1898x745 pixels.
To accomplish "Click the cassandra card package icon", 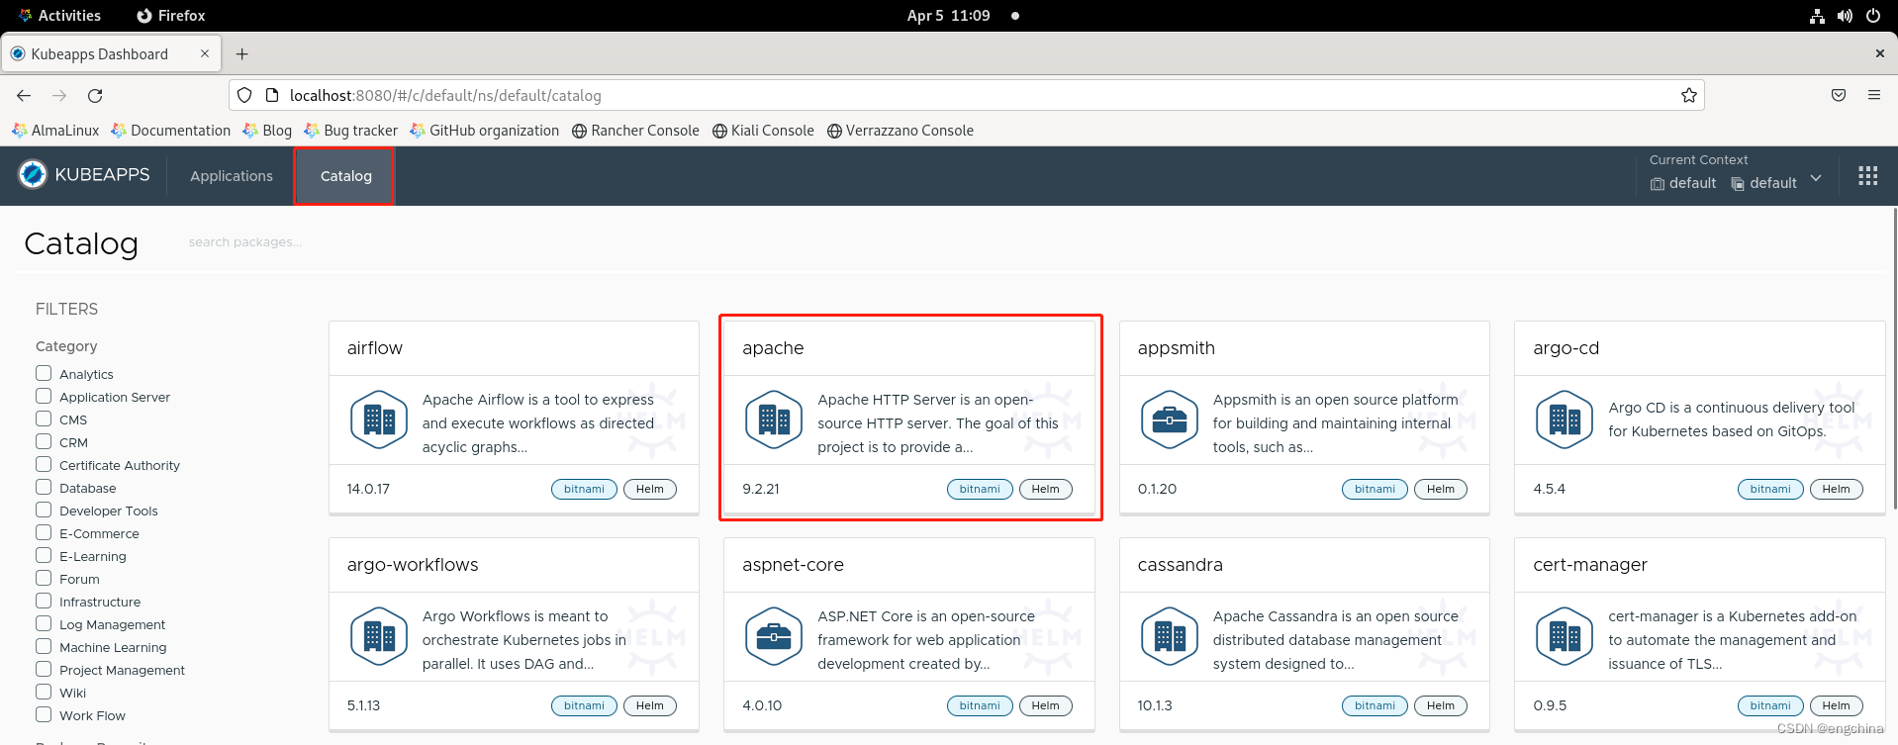I will [x=1170, y=636].
